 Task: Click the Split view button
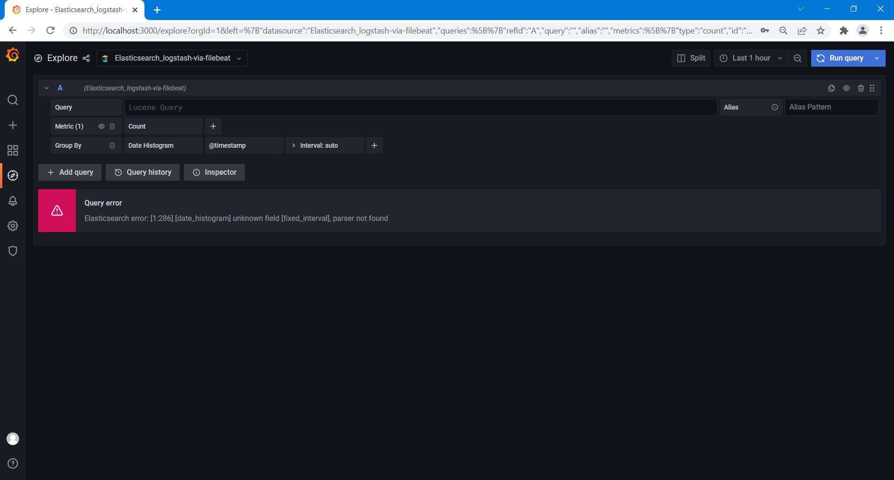point(691,58)
